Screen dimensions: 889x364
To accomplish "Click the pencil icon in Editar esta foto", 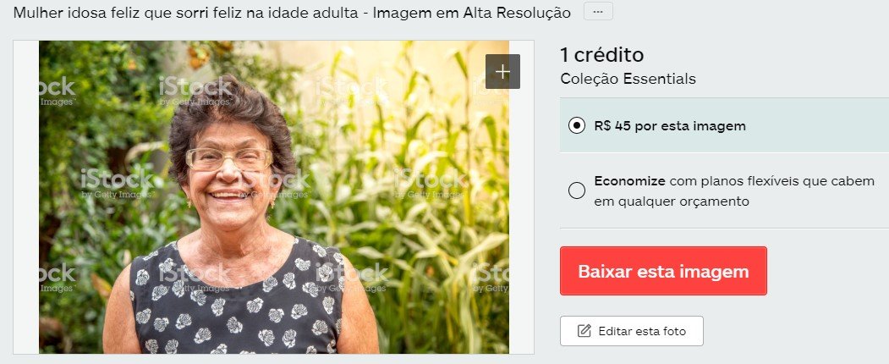I will tap(584, 331).
